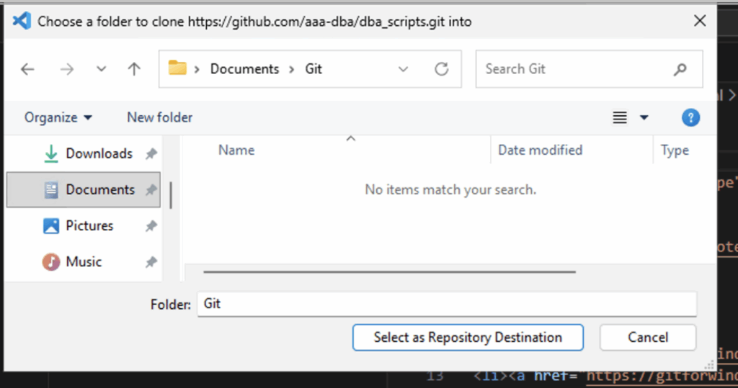Viewport: 738px width, 388px height.
Task: Click the New folder button
Action: tap(160, 117)
